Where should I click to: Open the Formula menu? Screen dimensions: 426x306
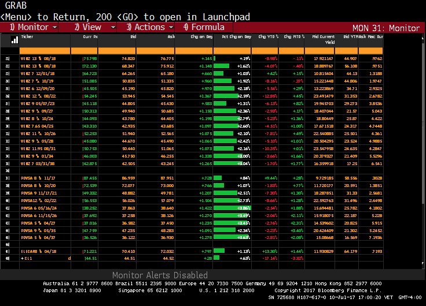pos(204,27)
